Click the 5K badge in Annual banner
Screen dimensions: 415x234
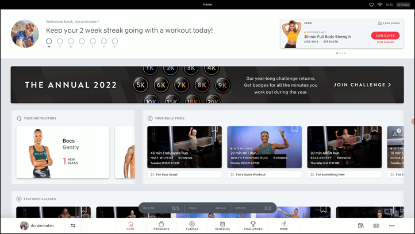click(x=141, y=85)
